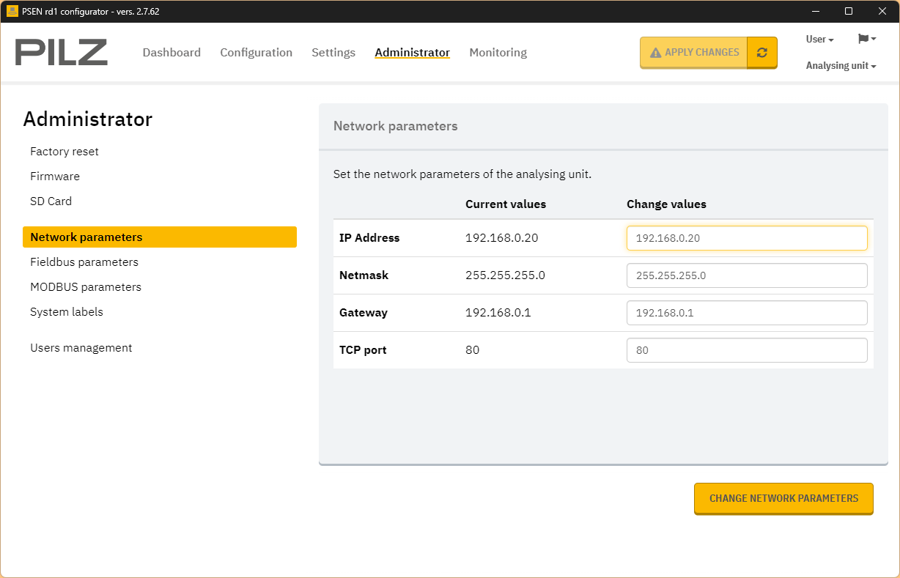The width and height of the screenshot is (900, 578).
Task: Go to System labels
Action: (67, 312)
